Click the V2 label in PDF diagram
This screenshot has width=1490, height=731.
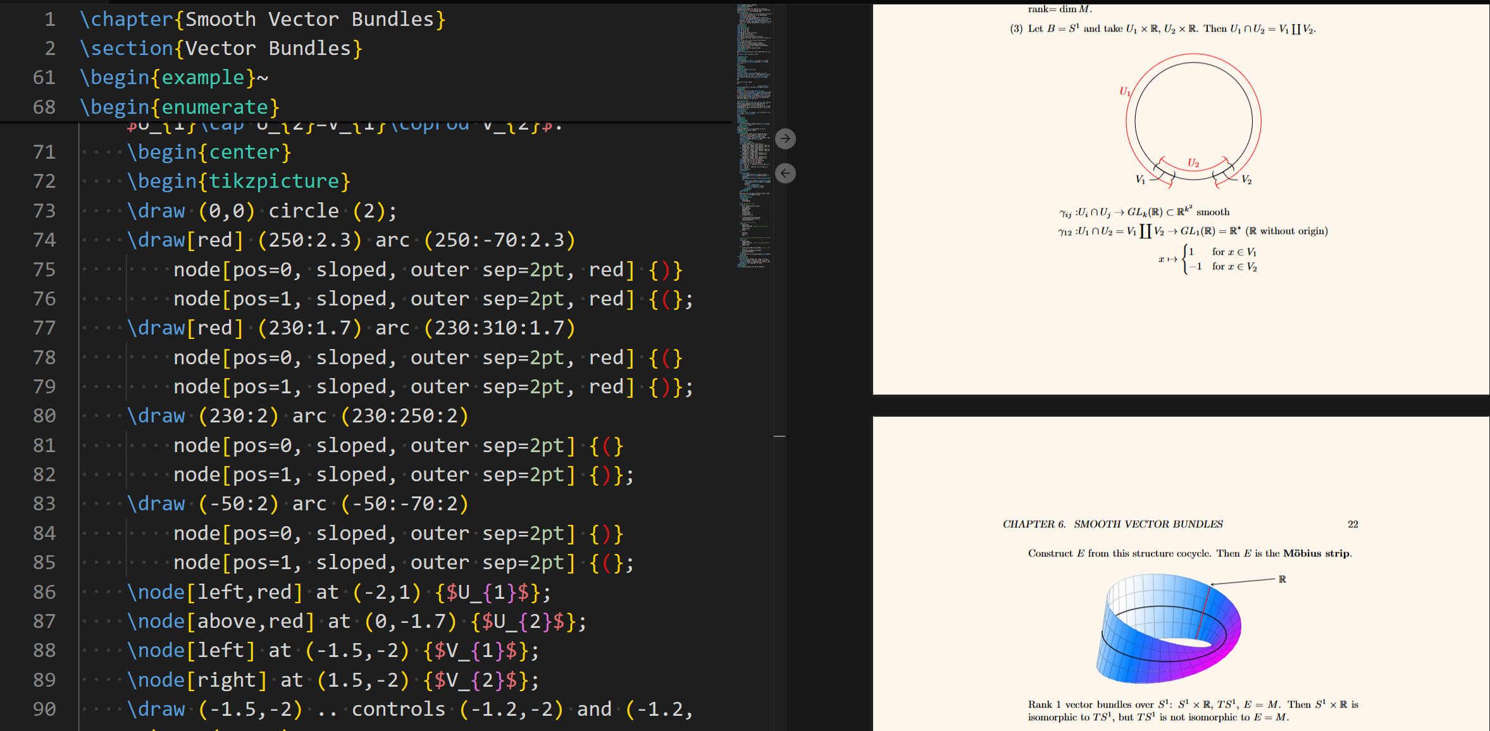pyautogui.click(x=1246, y=180)
